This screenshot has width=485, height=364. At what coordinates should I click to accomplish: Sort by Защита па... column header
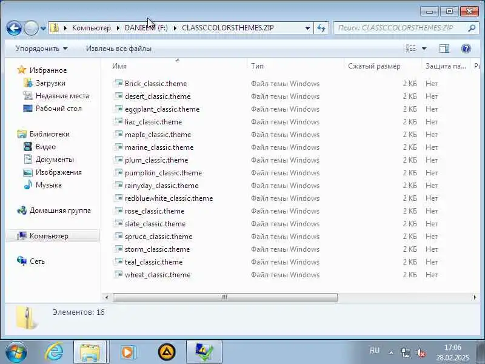[x=446, y=66]
